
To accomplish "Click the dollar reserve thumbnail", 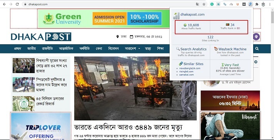I will pyautogui.click(x=23, y=103).
